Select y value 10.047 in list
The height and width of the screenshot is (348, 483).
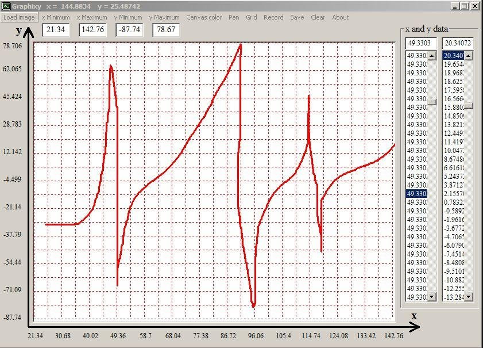click(454, 151)
